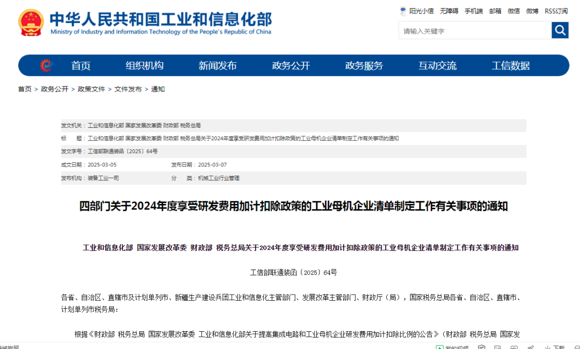Click the 阳光小信 robot assistant icon
580x349 pixels.
point(403,11)
